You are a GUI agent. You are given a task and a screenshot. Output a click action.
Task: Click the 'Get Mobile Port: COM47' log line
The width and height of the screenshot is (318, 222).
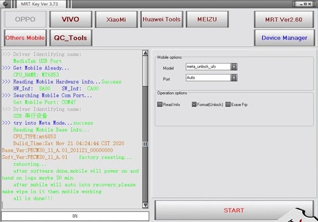(44, 102)
